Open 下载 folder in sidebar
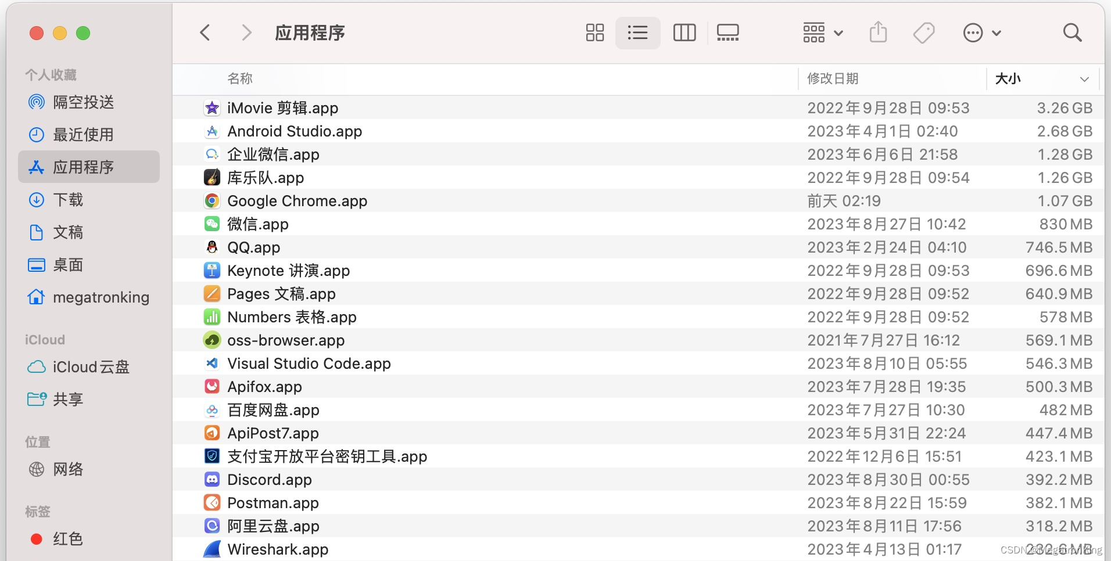 89,200
